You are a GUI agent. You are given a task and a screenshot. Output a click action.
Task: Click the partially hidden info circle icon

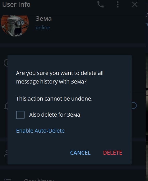tap(6, 63)
